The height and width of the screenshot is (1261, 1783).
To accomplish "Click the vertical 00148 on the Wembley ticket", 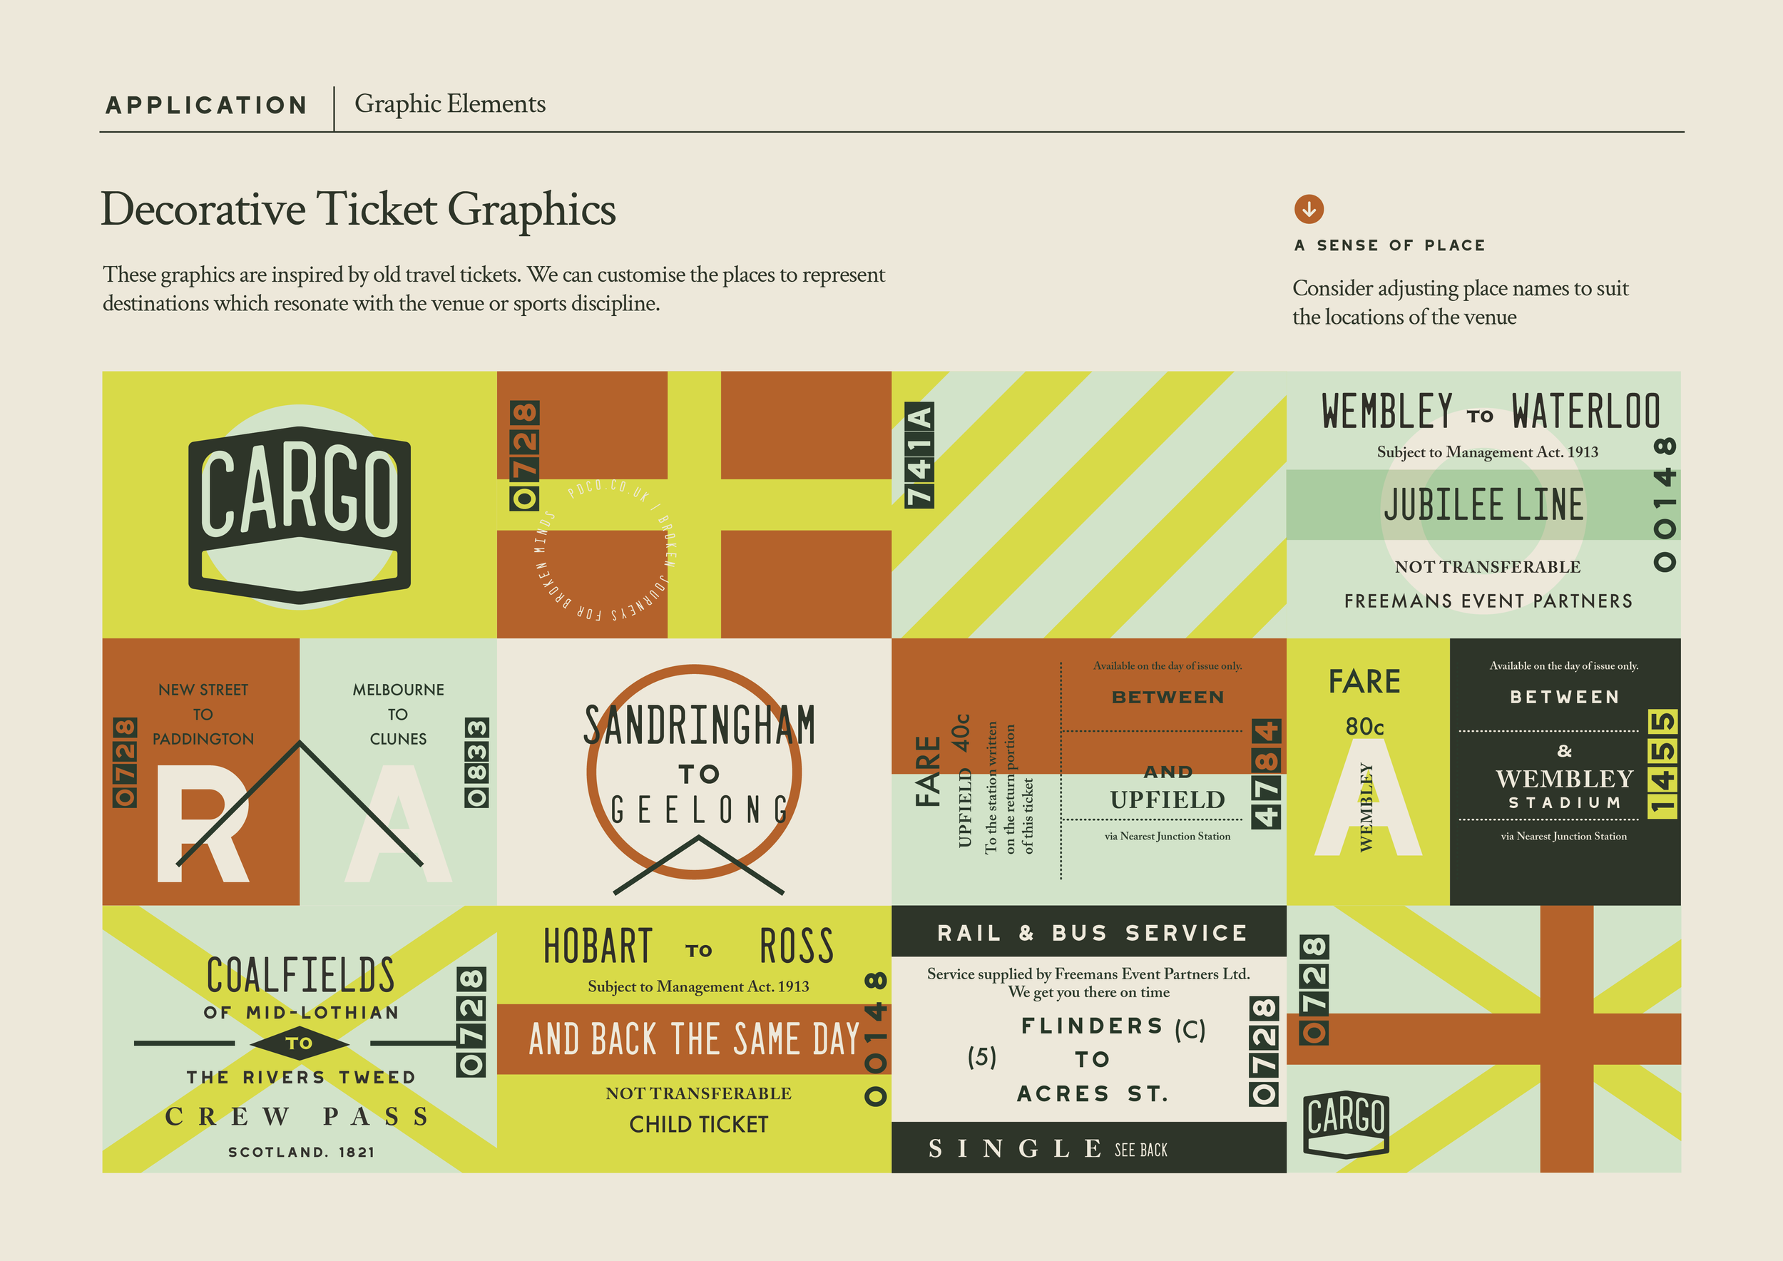I will click(x=1664, y=505).
